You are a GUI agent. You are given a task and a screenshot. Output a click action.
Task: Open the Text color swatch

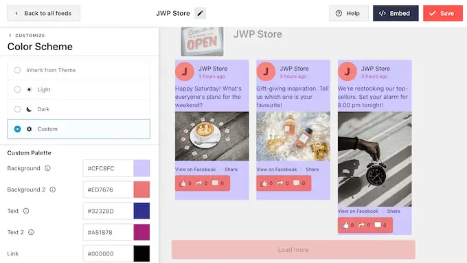[141, 211]
